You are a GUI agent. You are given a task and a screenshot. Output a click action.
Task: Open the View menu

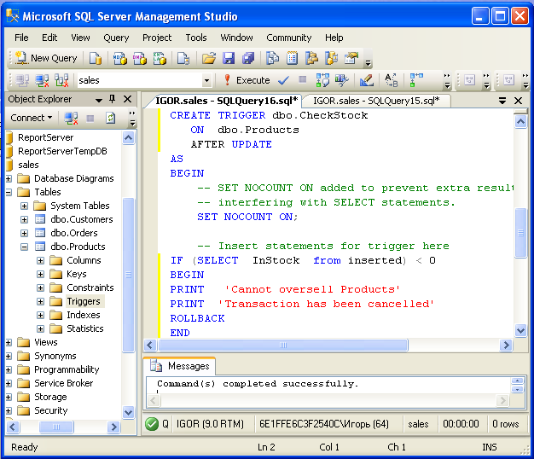(x=80, y=38)
